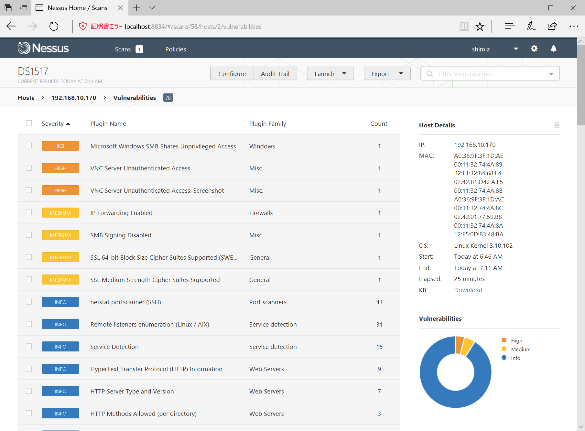Open the notifications bell icon

coord(554,48)
